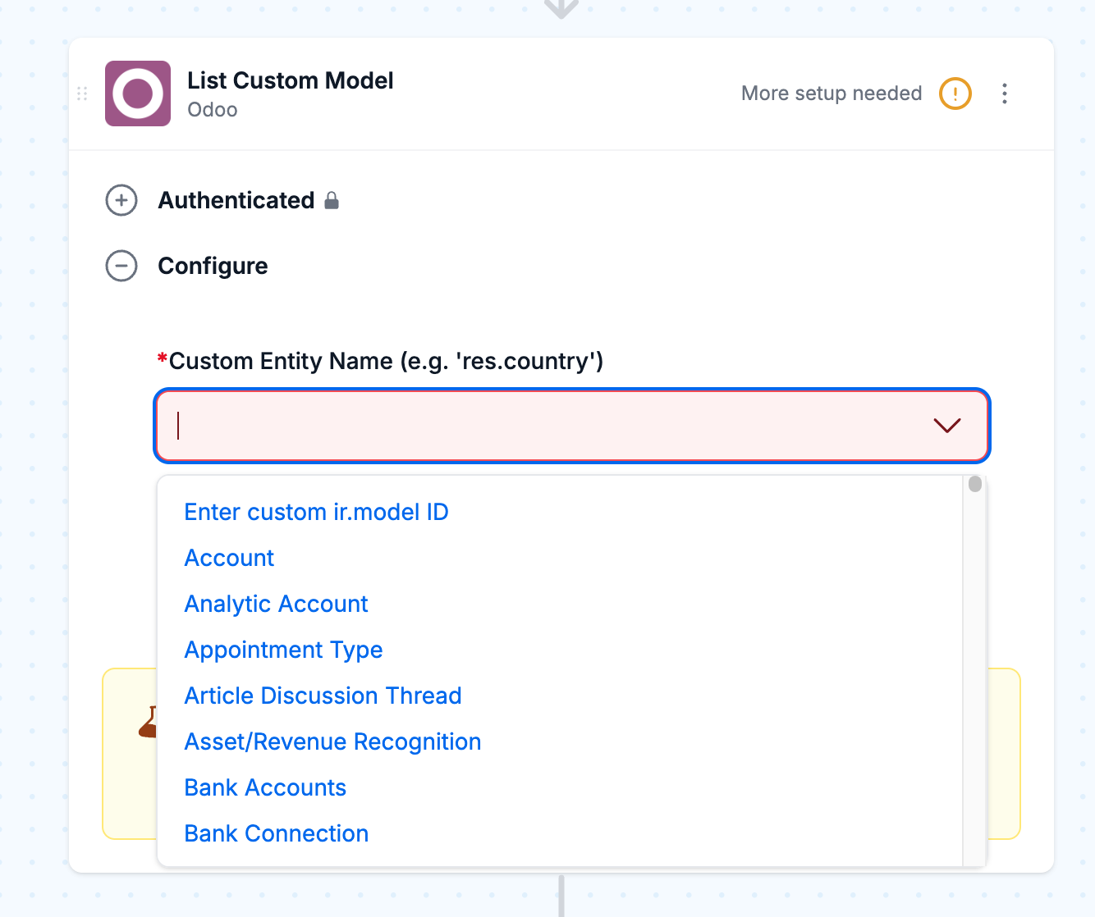1095x917 pixels.
Task: Select Appointment Type from the list
Action: click(283, 650)
